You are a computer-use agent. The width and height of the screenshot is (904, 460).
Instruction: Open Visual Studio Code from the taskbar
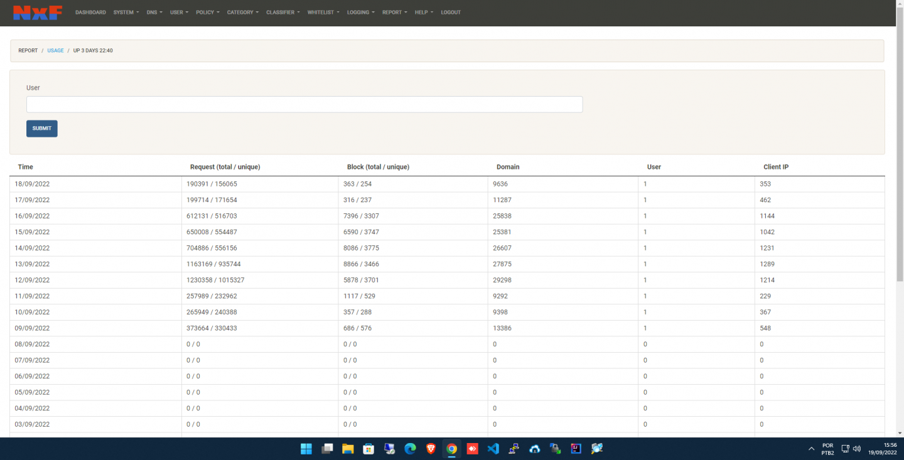click(x=493, y=449)
